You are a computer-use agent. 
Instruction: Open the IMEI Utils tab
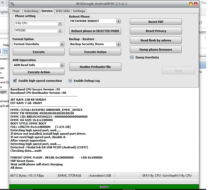click(62, 11)
